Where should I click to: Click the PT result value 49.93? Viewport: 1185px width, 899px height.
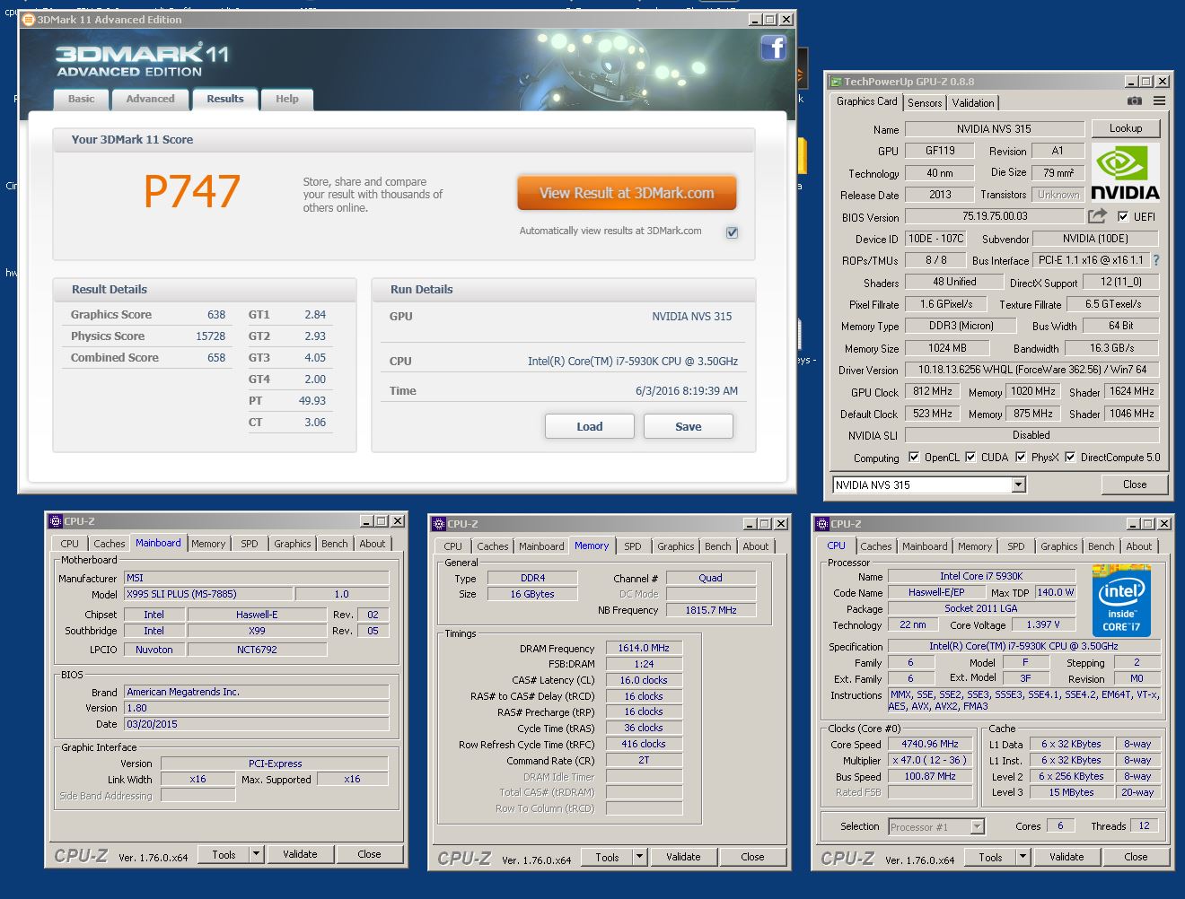[x=312, y=401]
